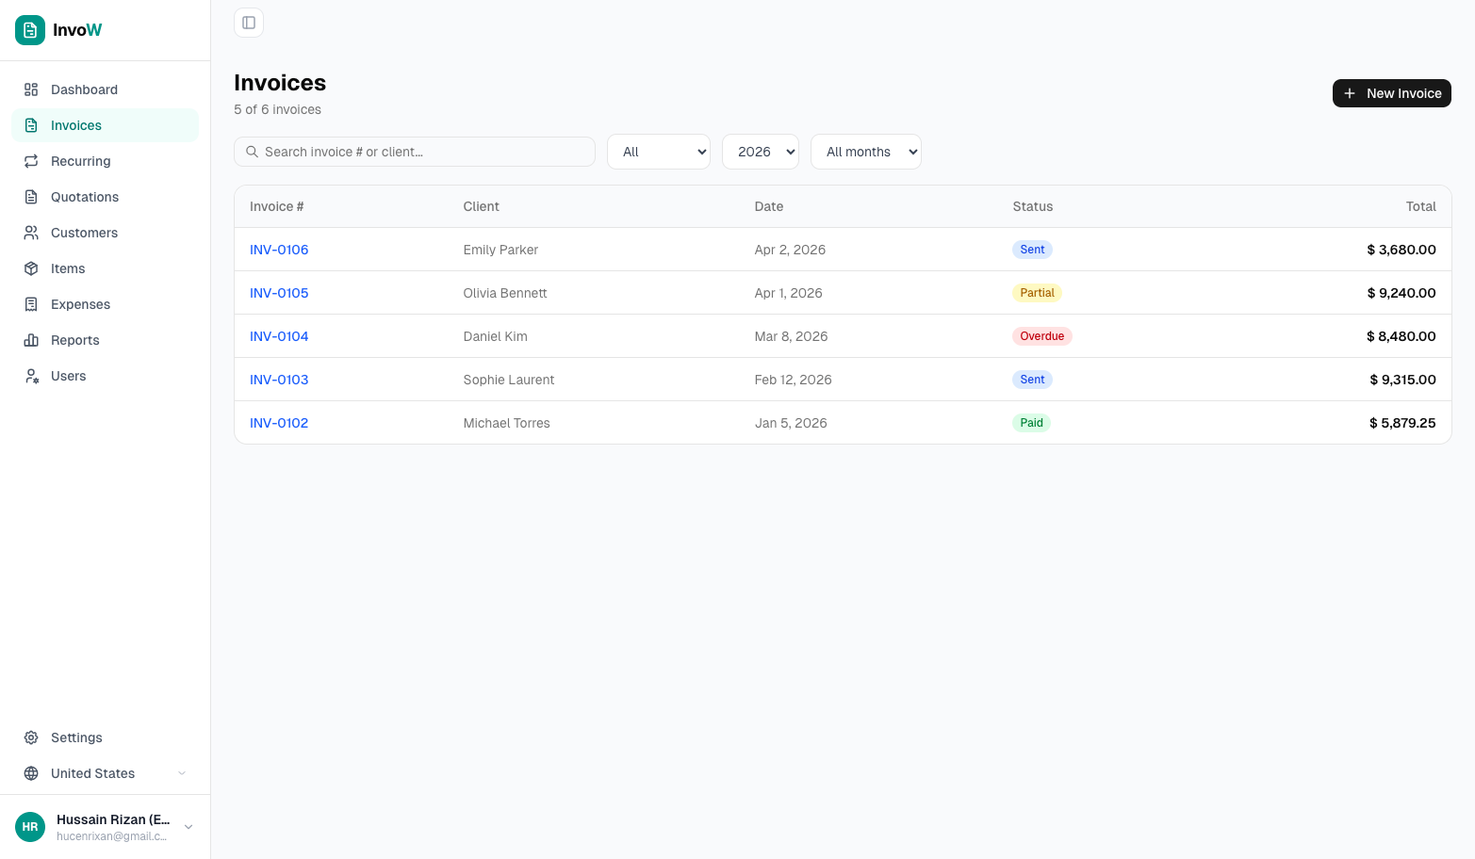Open invoice INV-0106
Image resolution: width=1475 pixels, height=859 pixels.
click(x=279, y=250)
